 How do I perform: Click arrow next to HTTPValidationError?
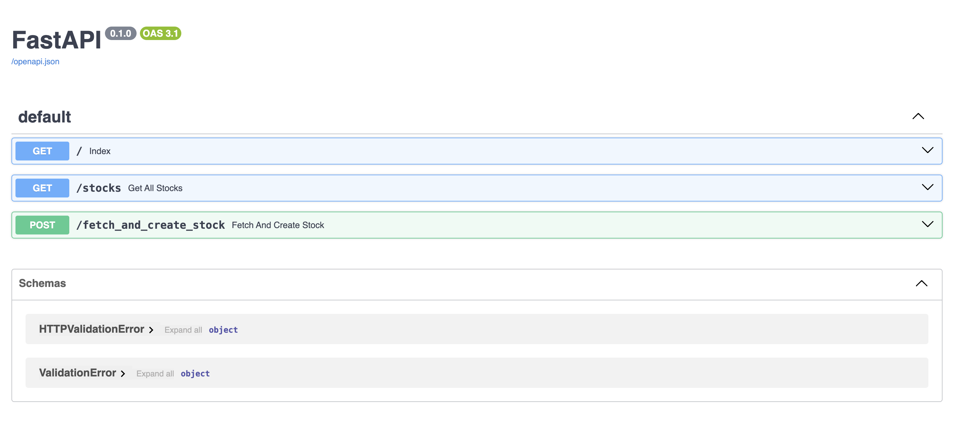pos(151,330)
